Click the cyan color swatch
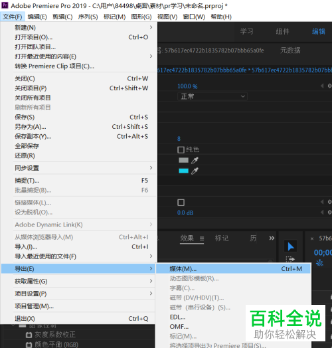 pos(183,171)
